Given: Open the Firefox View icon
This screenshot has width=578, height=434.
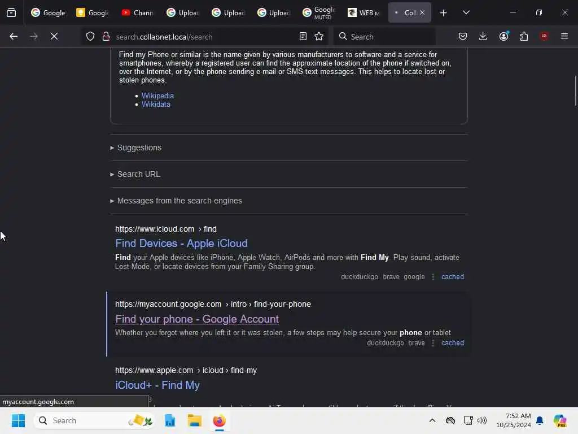Looking at the screenshot, I should (11, 12).
